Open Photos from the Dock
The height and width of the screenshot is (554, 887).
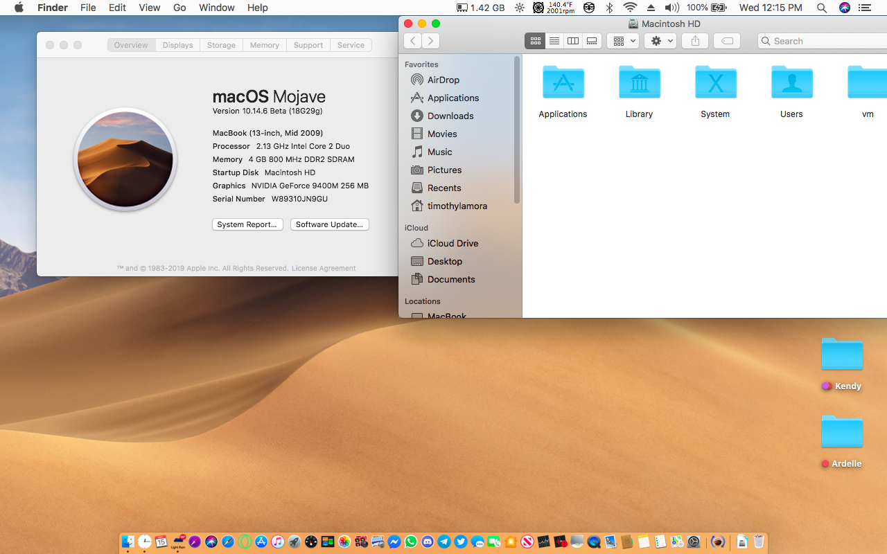point(344,542)
